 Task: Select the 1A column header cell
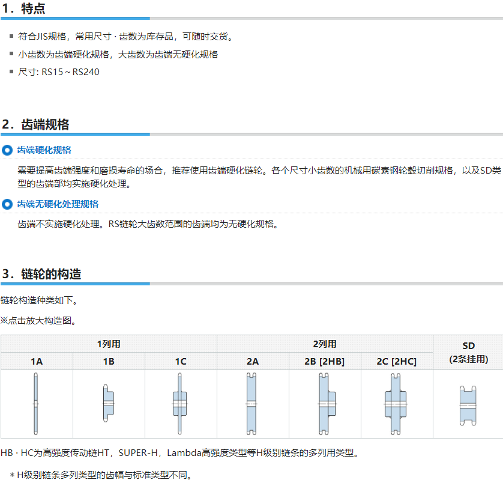(37, 361)
